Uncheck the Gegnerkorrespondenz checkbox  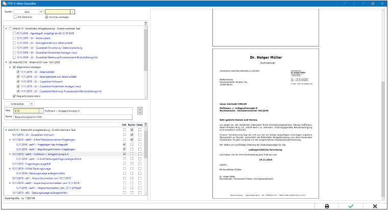[x=14, y=96]
